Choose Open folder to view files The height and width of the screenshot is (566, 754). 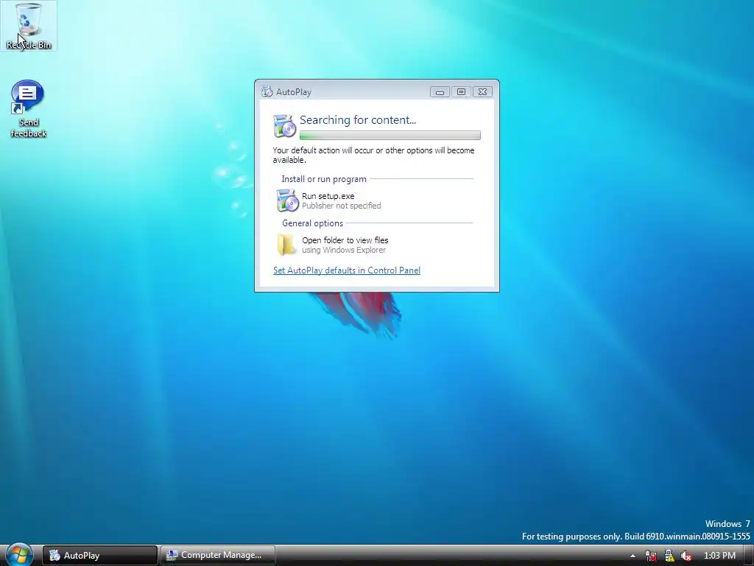(375, 245)
